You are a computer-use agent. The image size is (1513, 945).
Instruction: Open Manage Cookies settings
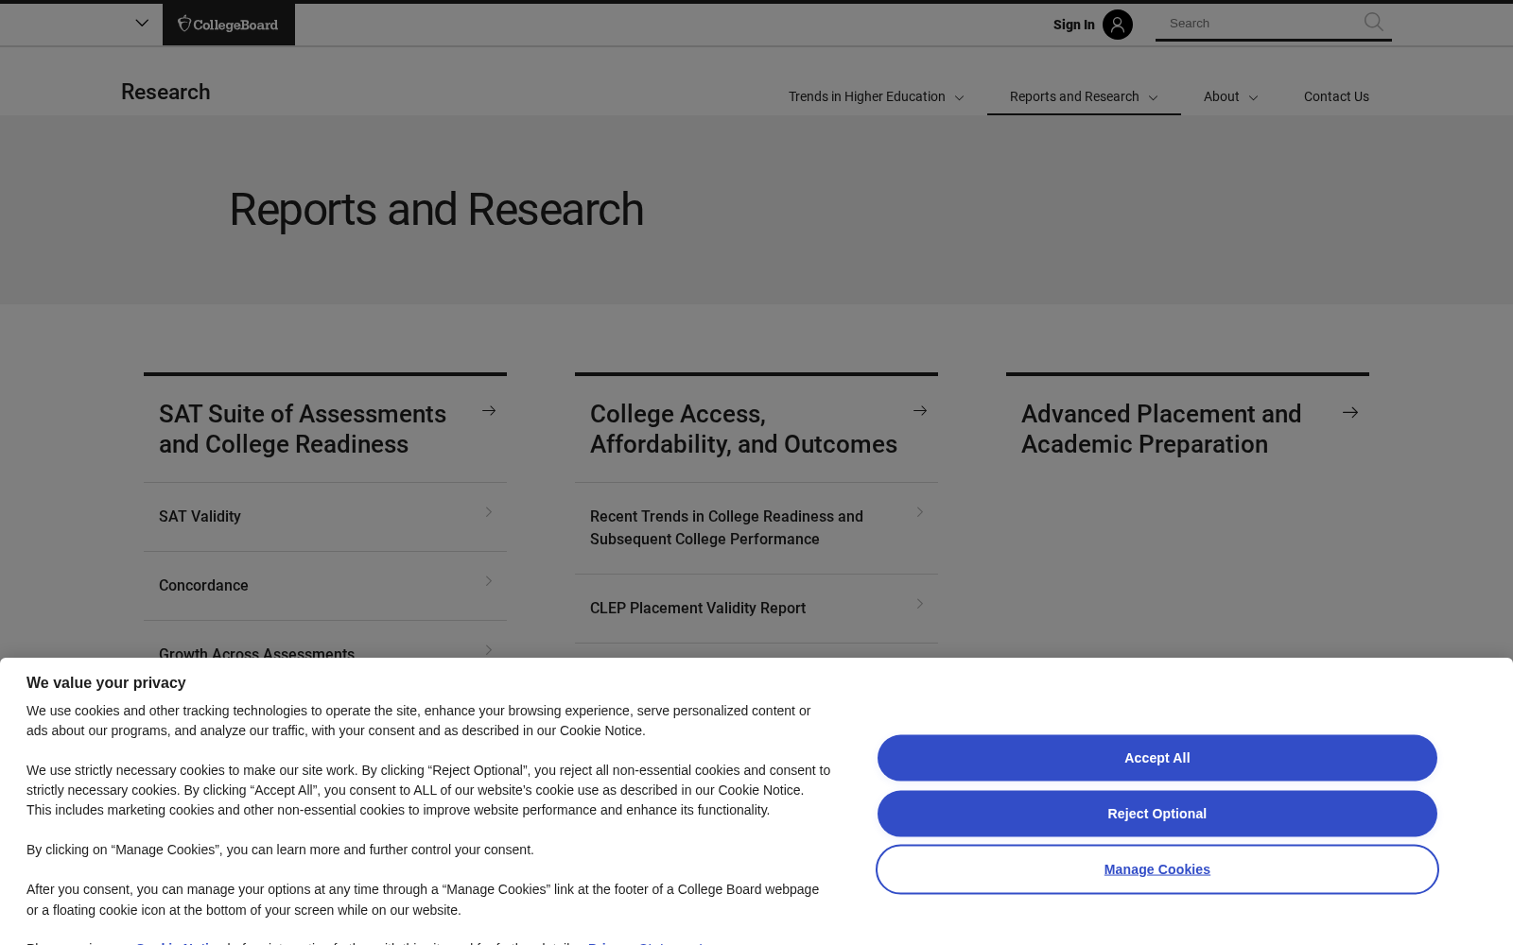pos(1156,869)
